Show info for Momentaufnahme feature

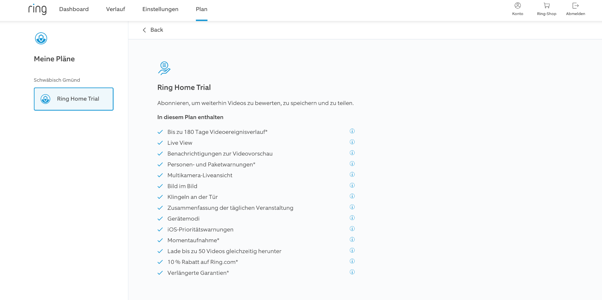[x=352, y=240]
